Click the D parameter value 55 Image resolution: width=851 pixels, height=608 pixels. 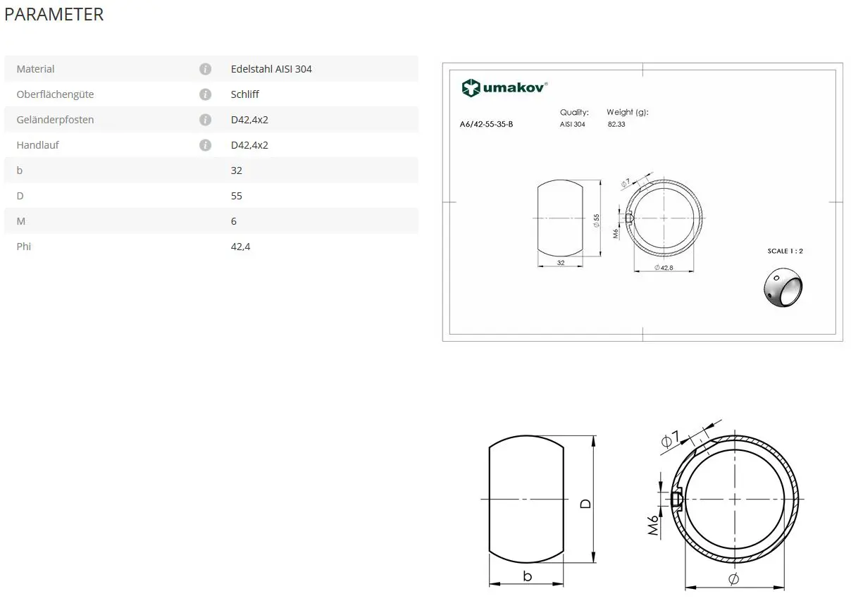click(237, 196)
